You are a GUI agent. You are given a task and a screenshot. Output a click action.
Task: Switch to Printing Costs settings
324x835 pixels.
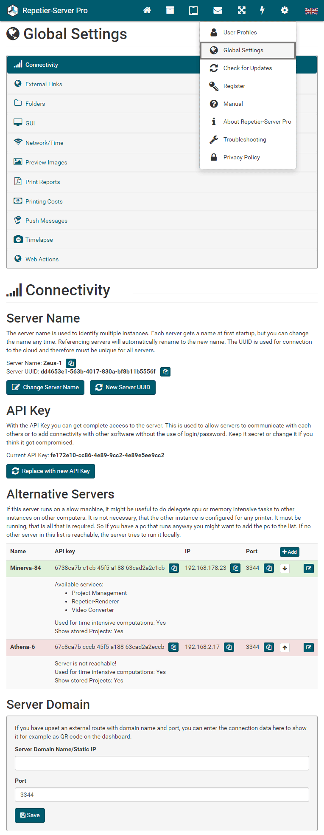pos(44,201)
